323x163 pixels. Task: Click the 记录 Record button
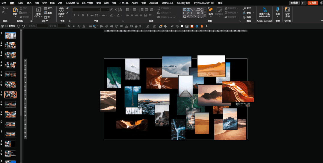click(x=294, y=3)
